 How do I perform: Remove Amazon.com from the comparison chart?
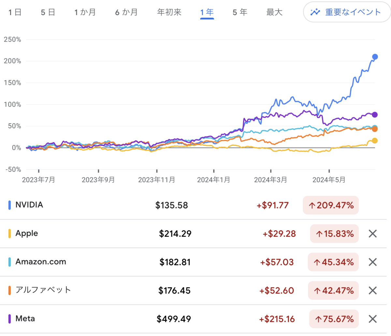click(373, 262)
